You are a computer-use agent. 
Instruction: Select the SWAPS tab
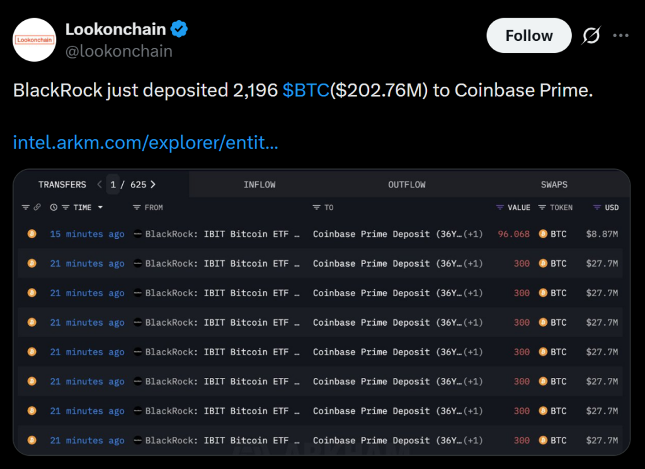554,184
